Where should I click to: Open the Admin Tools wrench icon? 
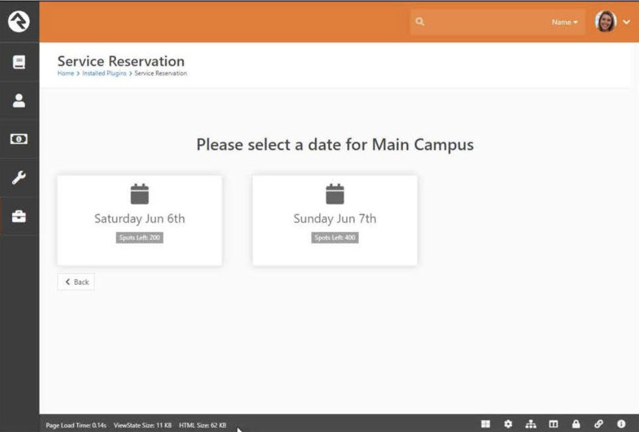tap(19, 177)
